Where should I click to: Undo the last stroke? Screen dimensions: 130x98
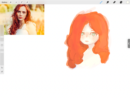(2, 68)
